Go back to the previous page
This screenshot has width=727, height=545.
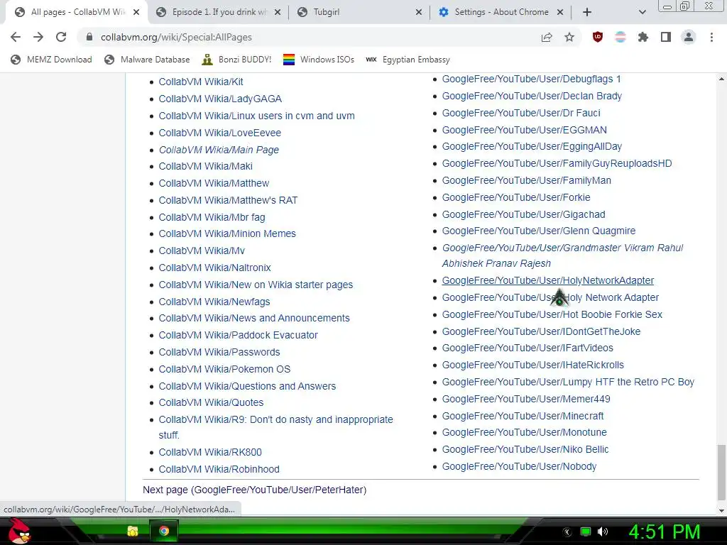(x=16, y=37)
